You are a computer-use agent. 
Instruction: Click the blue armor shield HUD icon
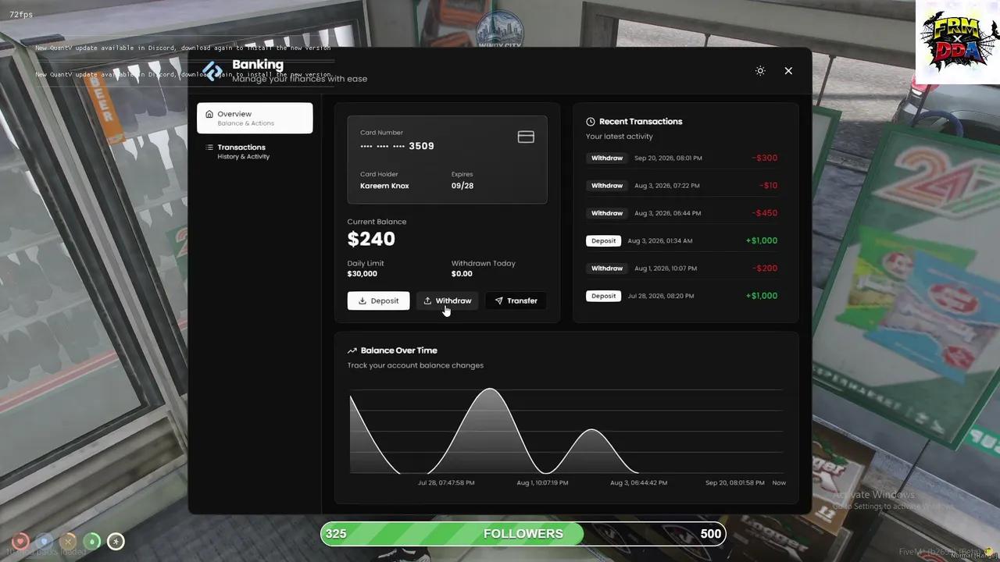click(45, 541)
